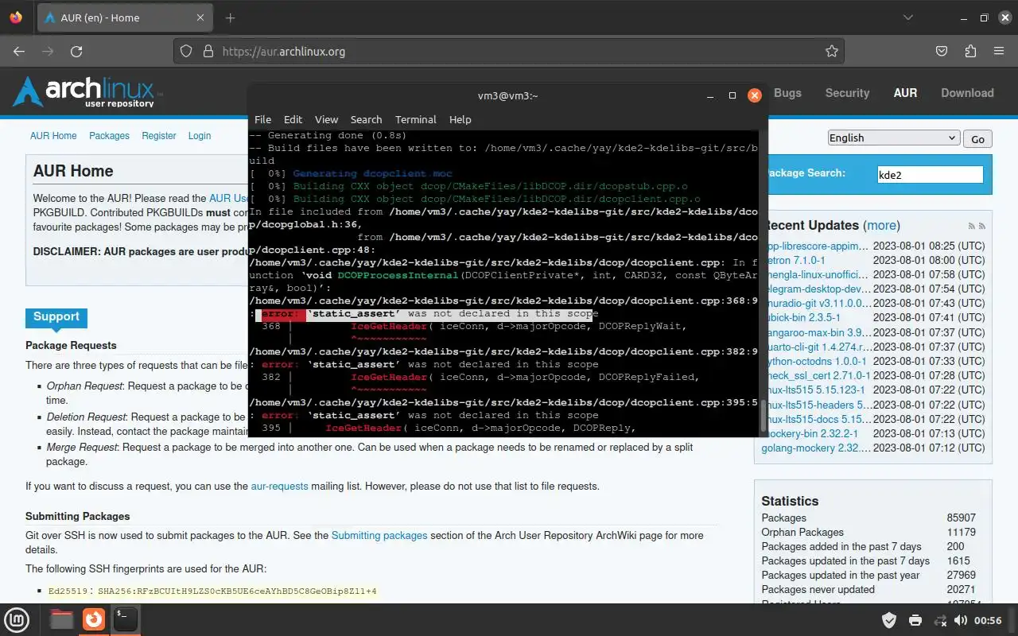Open Packages link in AUR submenu
The image size is (1018, 636).
[109, 136]
